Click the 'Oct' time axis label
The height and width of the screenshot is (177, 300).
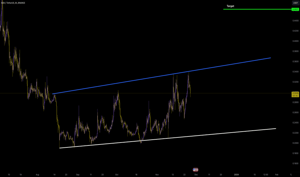pyautogui.click(x=117, y=175)
